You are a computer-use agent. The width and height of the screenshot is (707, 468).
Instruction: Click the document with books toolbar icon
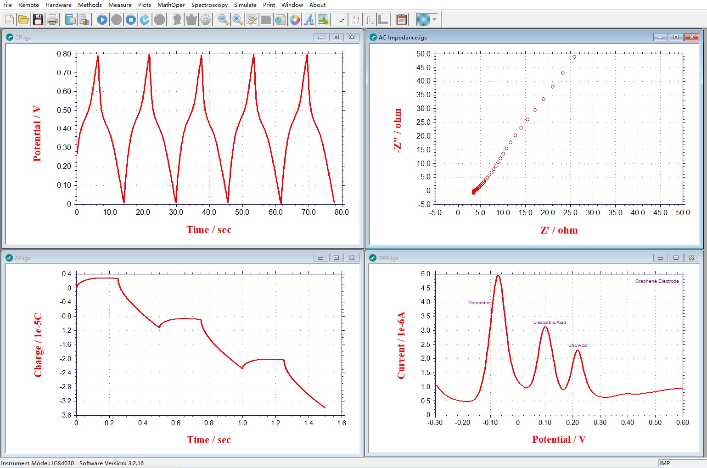pos(84,20)
